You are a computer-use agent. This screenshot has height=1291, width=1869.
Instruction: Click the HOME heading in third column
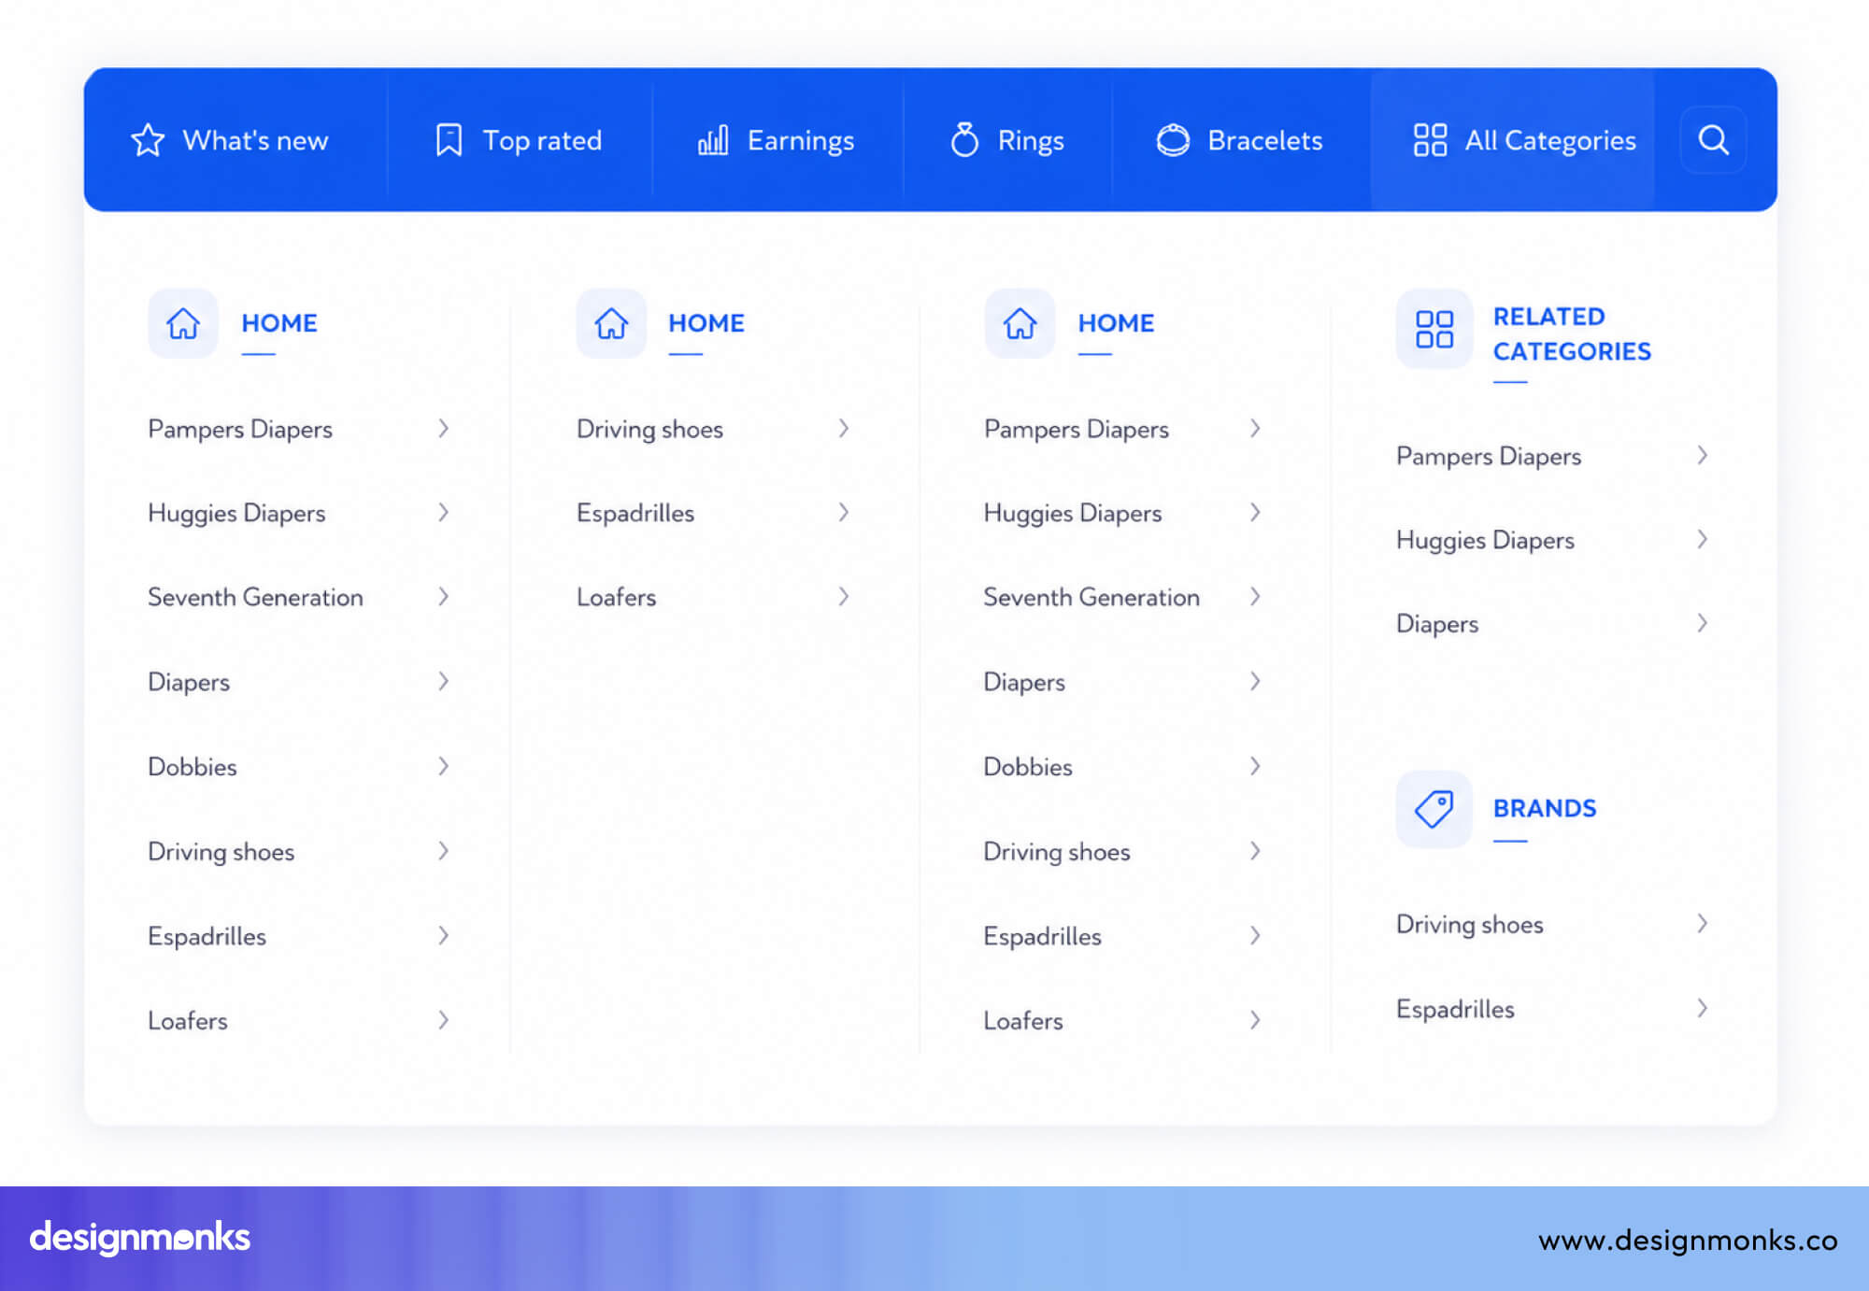tap(1117, 323)
